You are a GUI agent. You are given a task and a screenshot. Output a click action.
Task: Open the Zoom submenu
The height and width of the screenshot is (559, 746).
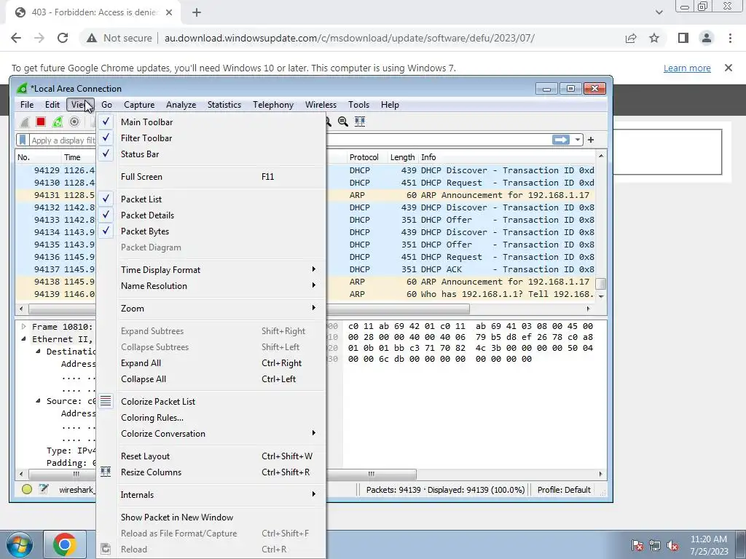point(211,308)
